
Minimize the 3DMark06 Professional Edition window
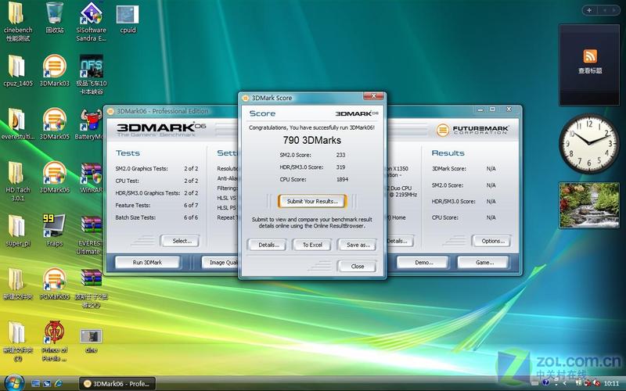click(x=480, y=109)
